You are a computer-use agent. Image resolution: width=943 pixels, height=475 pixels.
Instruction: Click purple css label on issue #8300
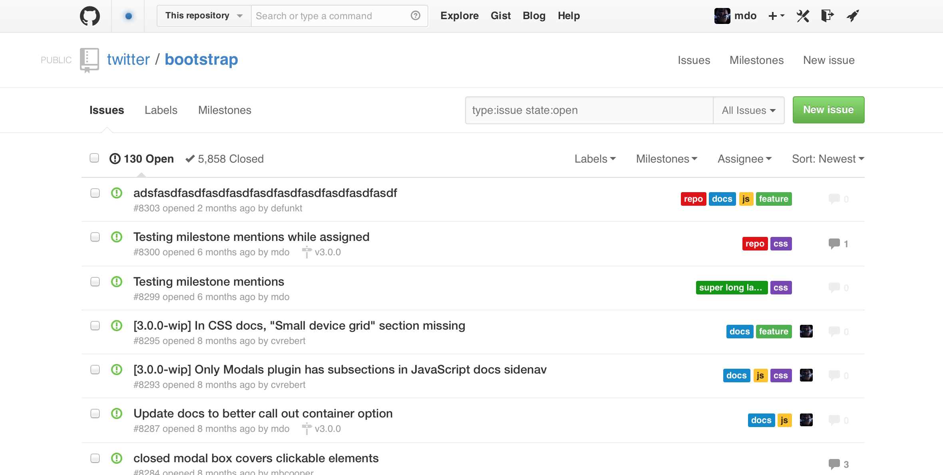coord(781,244)
